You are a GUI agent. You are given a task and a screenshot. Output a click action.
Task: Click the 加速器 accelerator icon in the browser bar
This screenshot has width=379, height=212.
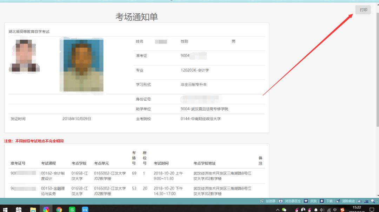click(x=261, y=201)
